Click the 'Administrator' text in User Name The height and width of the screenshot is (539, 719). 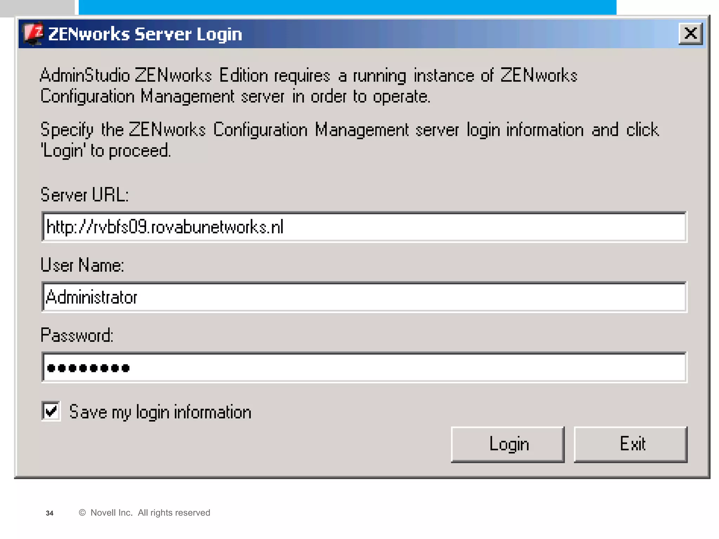(91, 297)
